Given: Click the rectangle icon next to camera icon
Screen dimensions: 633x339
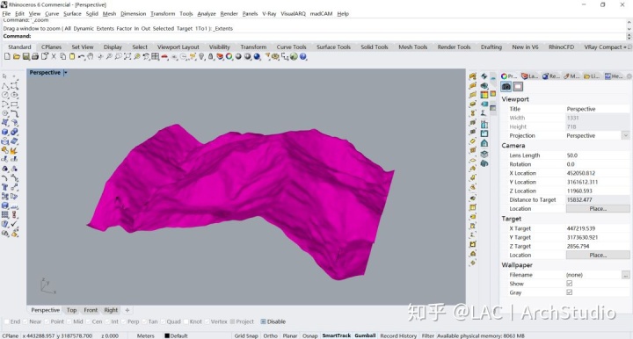Looking at the screenshot, I should tap(518, 87).
